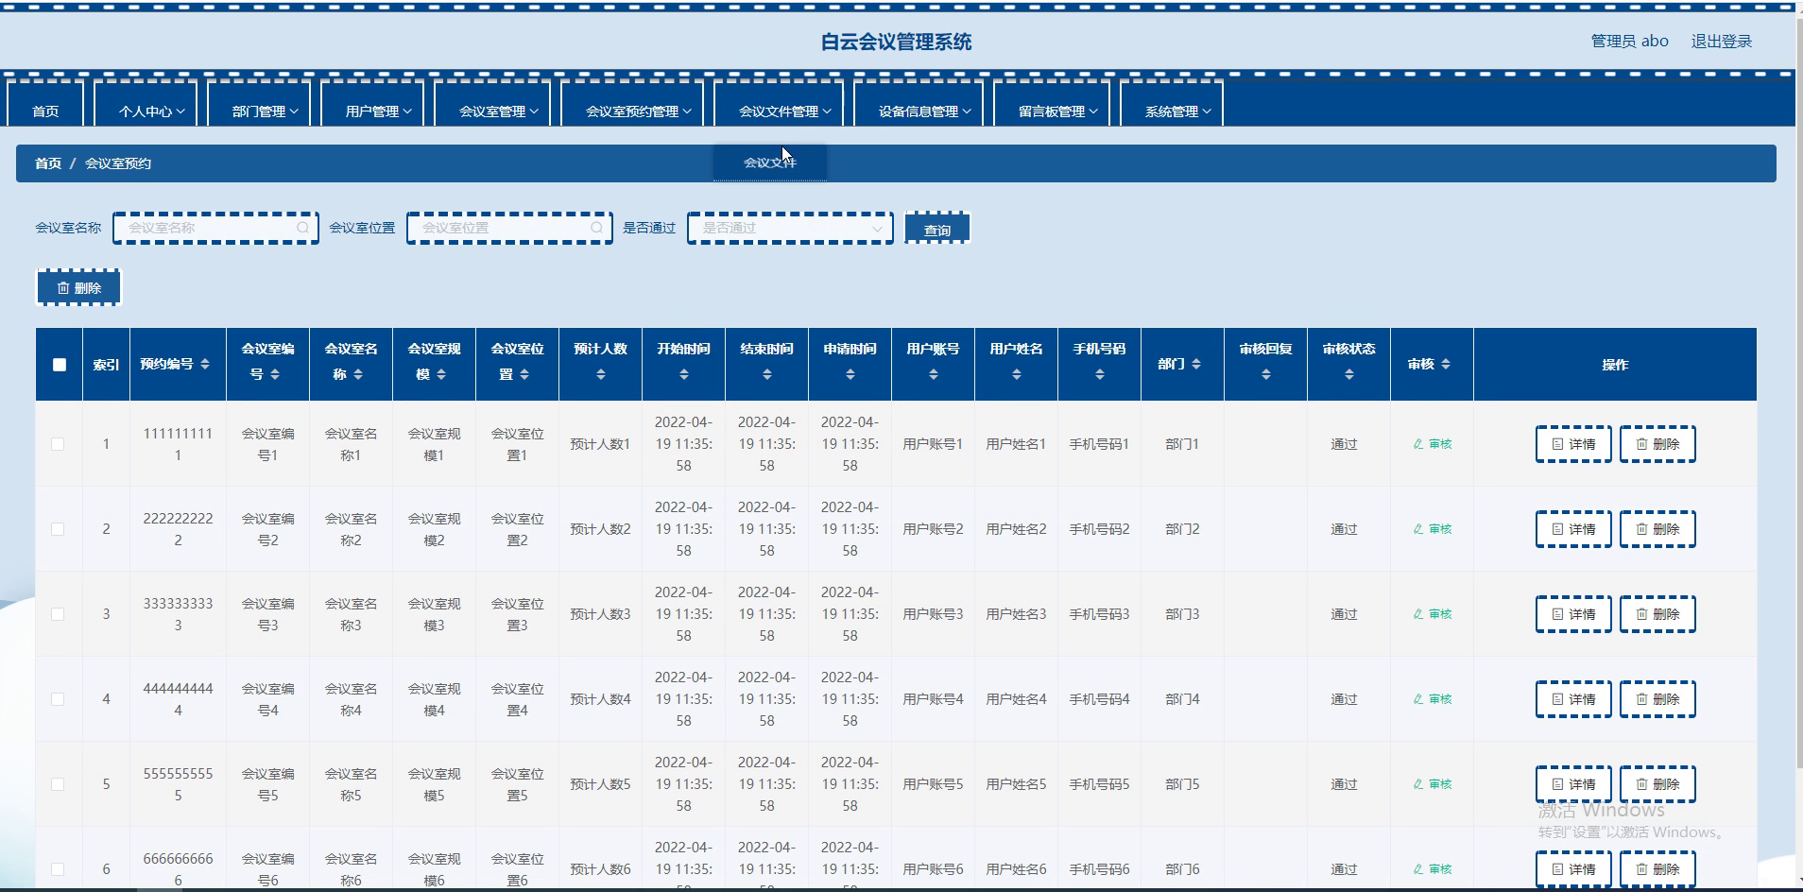Screen dimensions: 1803x892
Task: Sort by 审核状态 column arrows
Action: (x=1349, y=375)
